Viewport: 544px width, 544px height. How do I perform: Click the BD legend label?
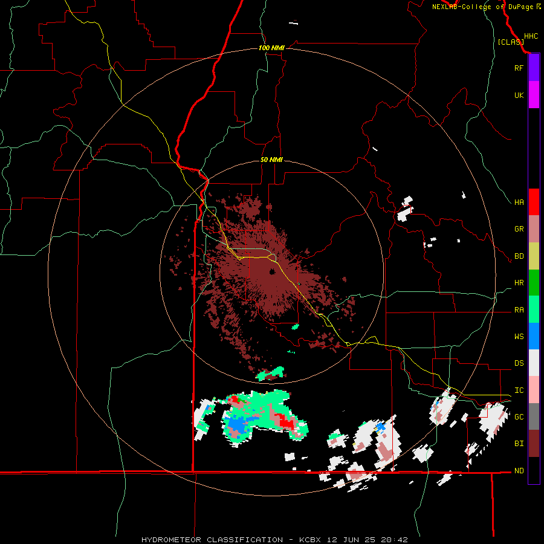tap(519, 256)
